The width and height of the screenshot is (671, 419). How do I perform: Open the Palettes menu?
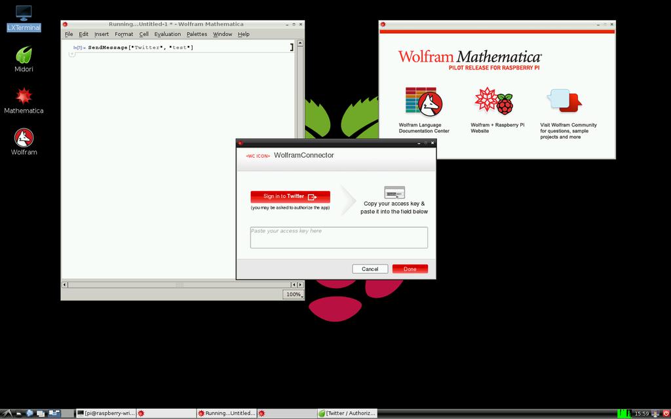(x=197, y=34)
